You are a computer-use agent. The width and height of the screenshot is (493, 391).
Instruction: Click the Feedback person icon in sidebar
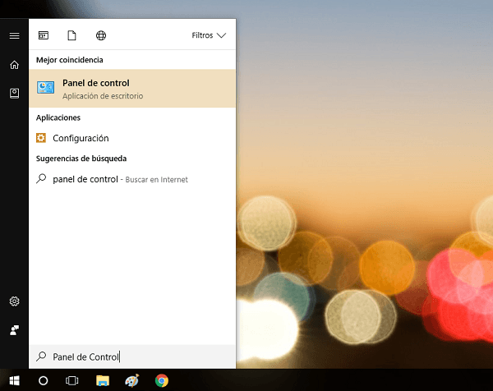point(14,330)
